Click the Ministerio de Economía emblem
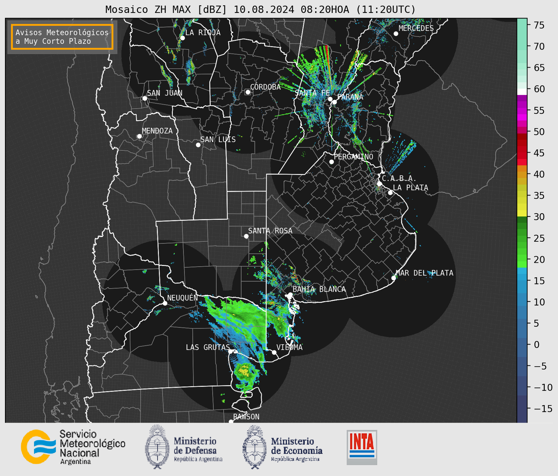Viewport: 558px width, 476px height. point(254,447)
